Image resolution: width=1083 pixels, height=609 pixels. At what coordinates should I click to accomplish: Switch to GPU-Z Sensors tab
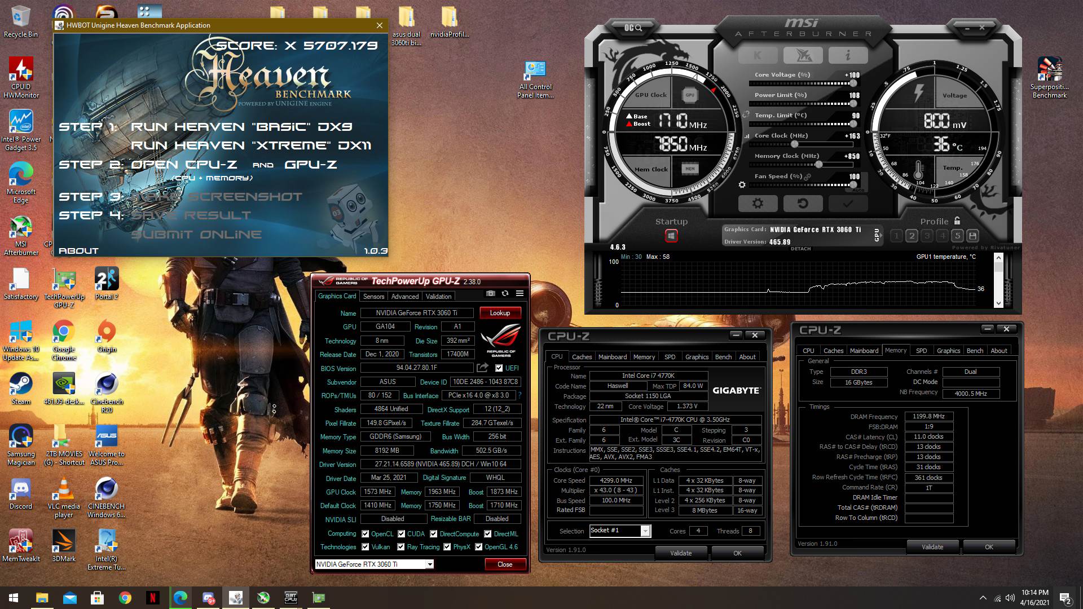(x=373, y=297)
